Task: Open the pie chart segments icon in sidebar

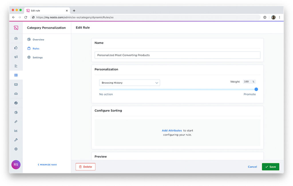Action: (x=16, y=112)
